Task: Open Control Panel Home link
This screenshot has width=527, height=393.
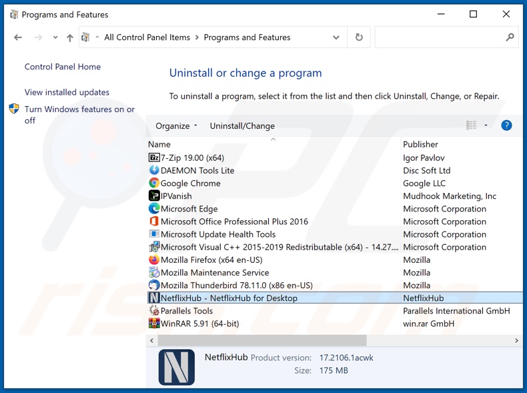Action: 63,67
